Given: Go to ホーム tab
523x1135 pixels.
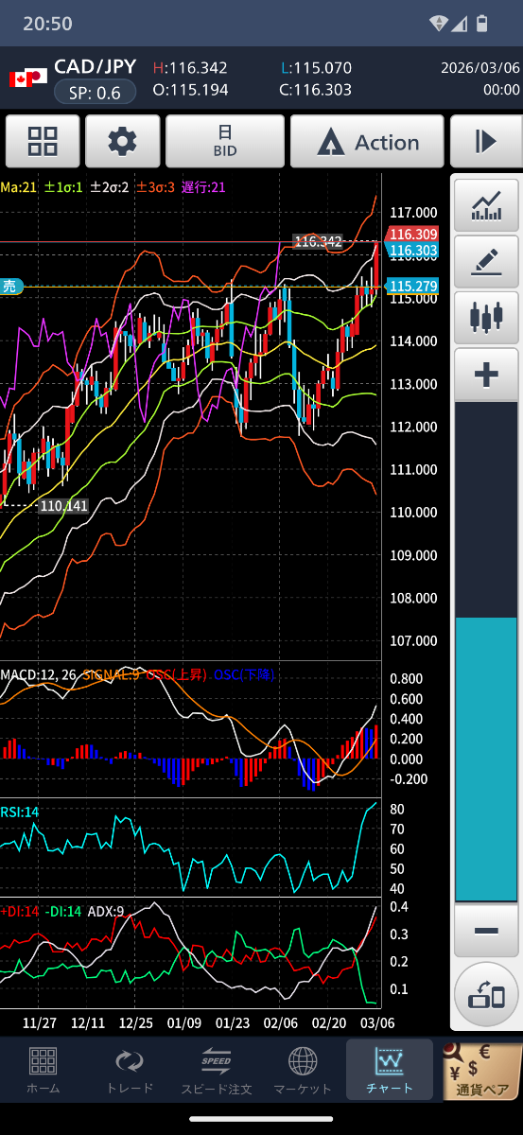Looking at the screenshot, I should tap(43, 1070).
